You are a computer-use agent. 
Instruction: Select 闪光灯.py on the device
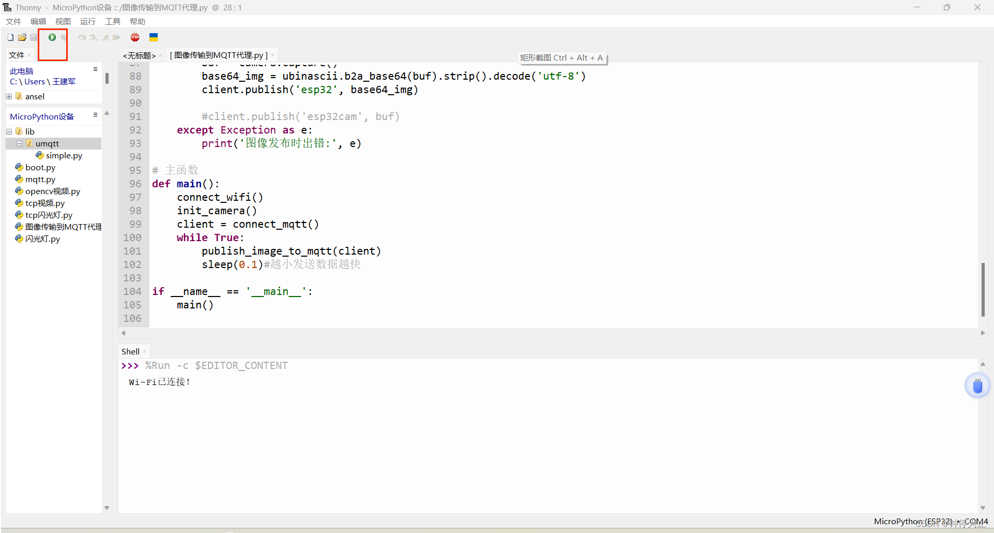click(x=42, y=239)
